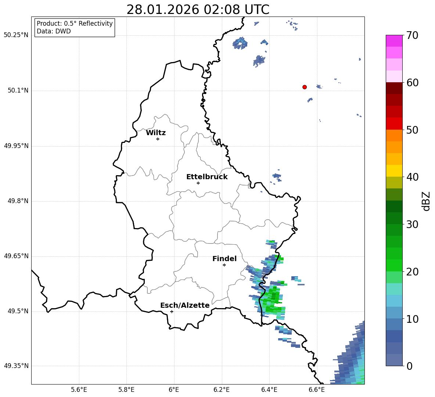
Task: Click 'Product: 0.5° Reflectivity' text
Action: 75,24
